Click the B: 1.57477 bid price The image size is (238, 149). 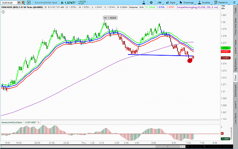[68, 3]
